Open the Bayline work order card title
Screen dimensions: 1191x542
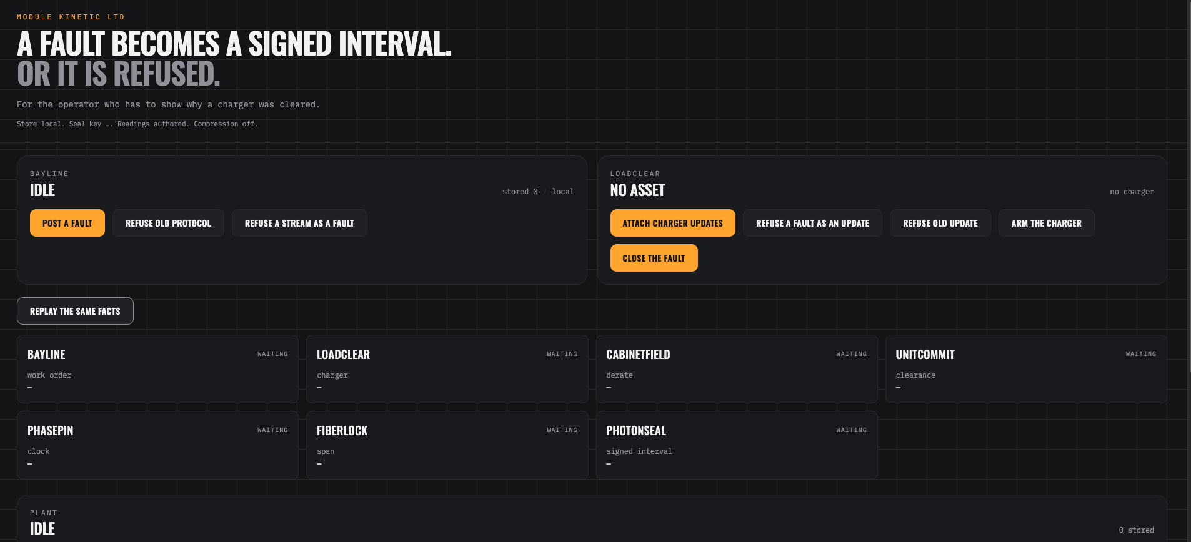(46, 355)
